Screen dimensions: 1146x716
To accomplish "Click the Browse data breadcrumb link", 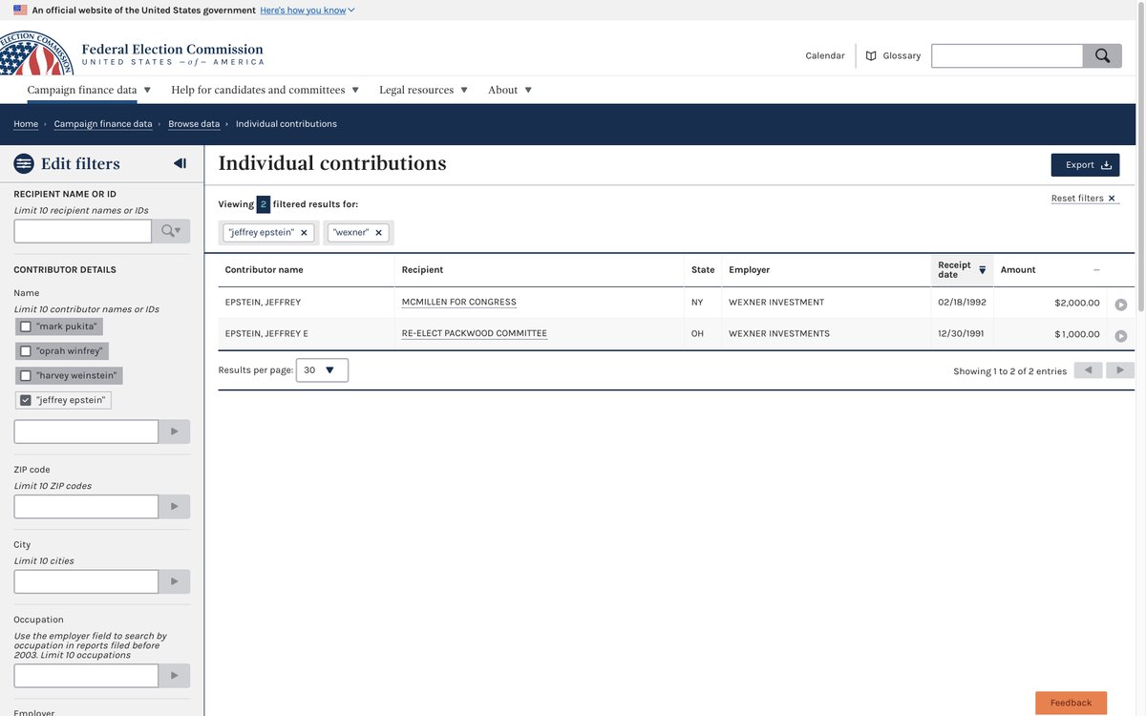I will (194, 124).
